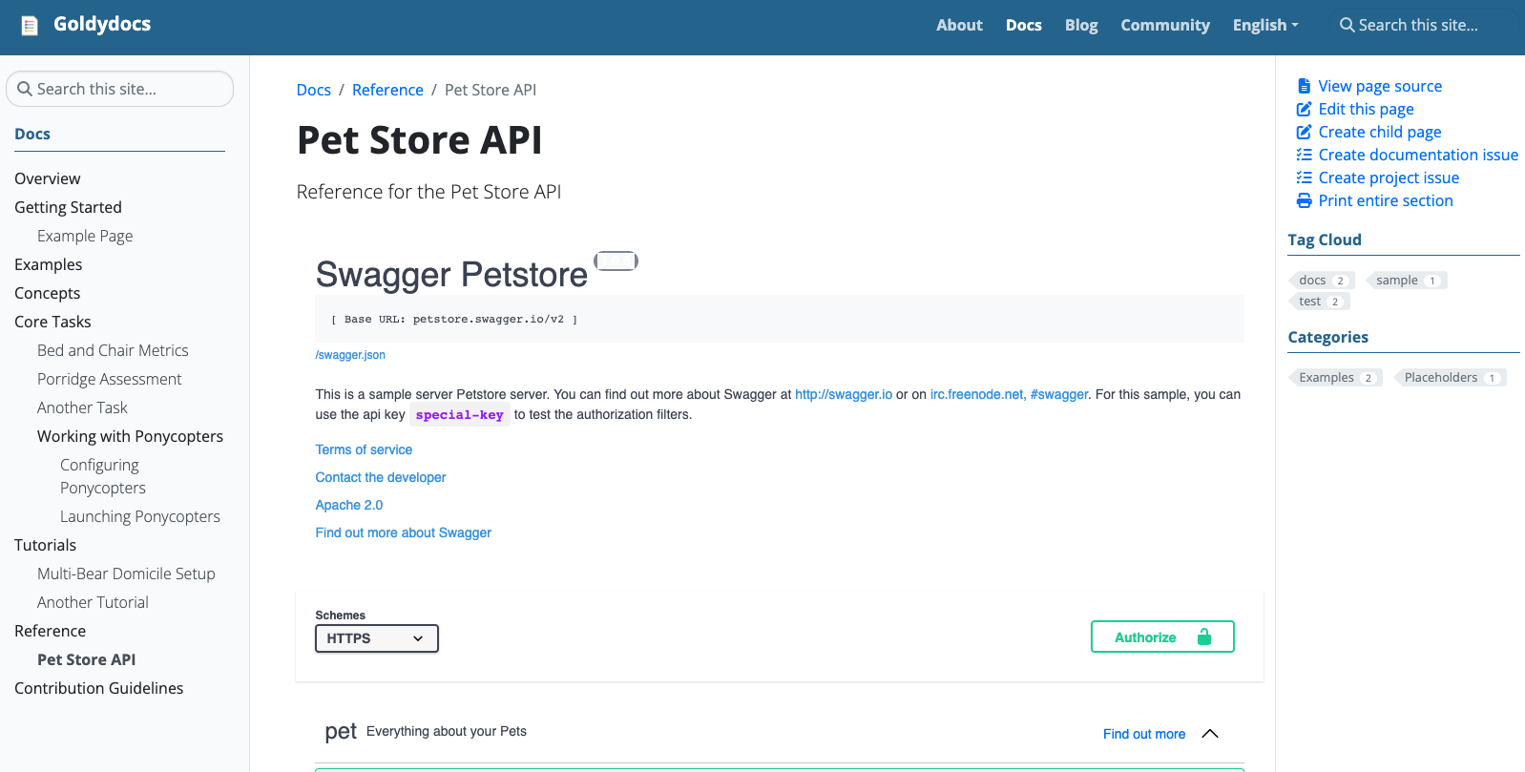Select Pet Store API in the sidebar
The image size is (1525, 772).
pyautogui.click(x=86, y=659)
